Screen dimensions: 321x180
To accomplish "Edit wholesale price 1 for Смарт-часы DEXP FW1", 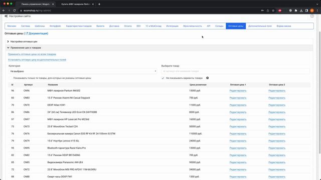I will pos(238,176).
